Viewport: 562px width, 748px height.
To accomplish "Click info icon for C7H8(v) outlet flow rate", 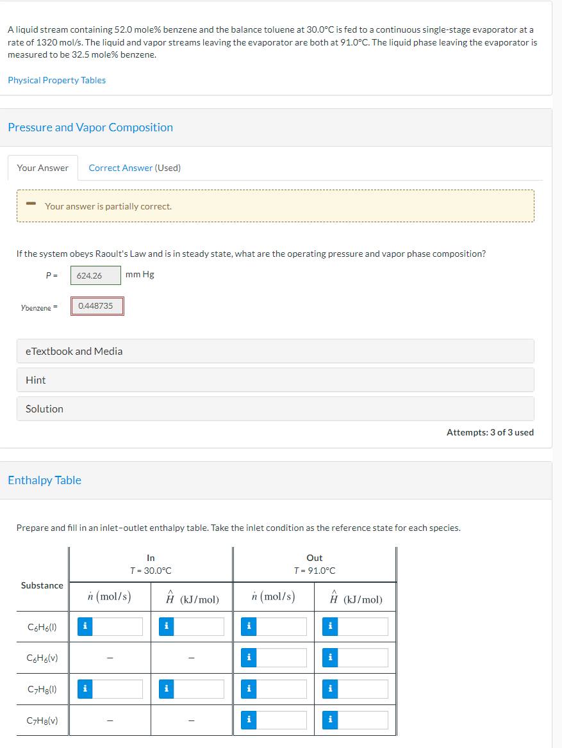I will pos(248,720).
